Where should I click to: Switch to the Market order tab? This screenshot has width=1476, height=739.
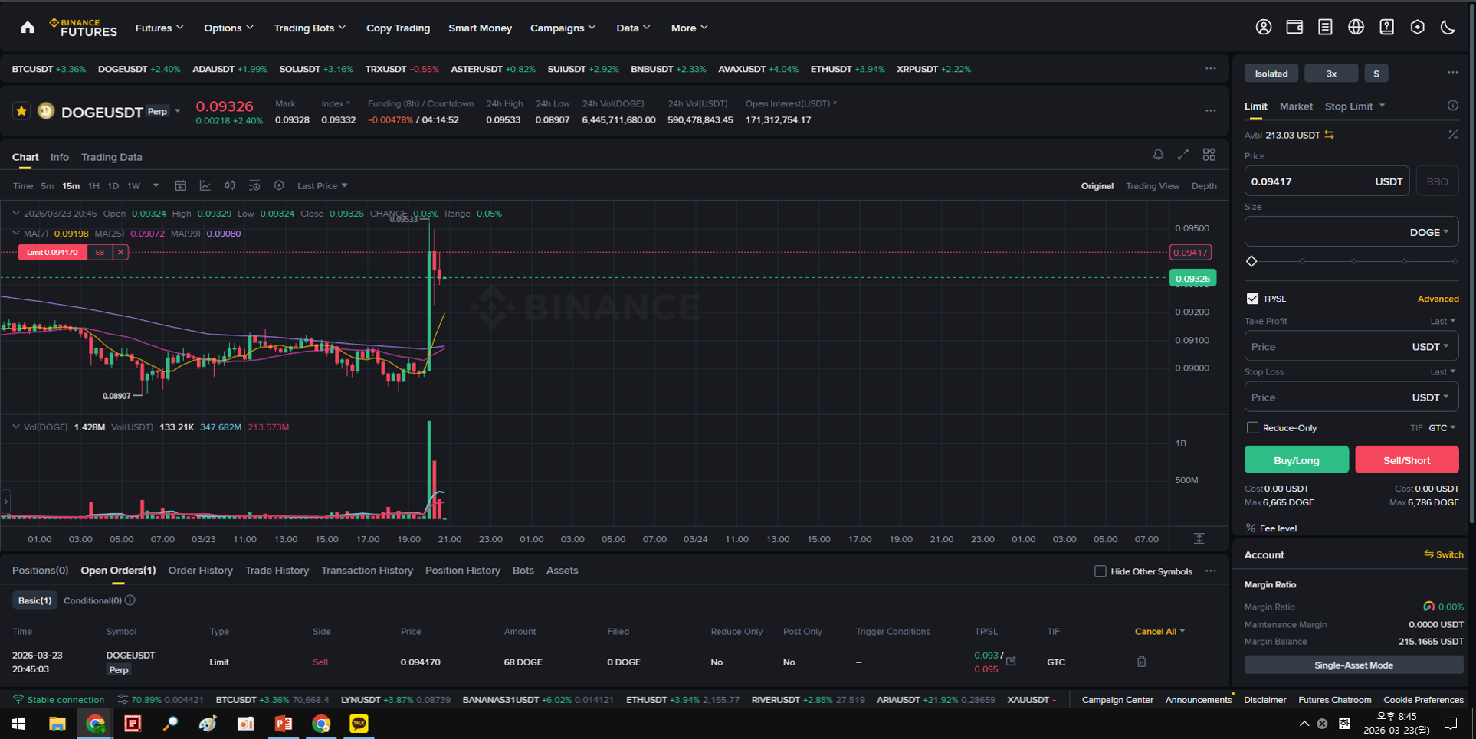pos(1296,106)
